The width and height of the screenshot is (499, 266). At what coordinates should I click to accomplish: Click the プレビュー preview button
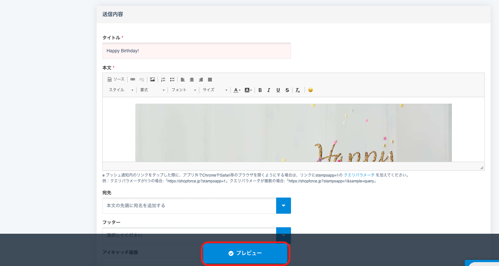click(x=245, y=253)
